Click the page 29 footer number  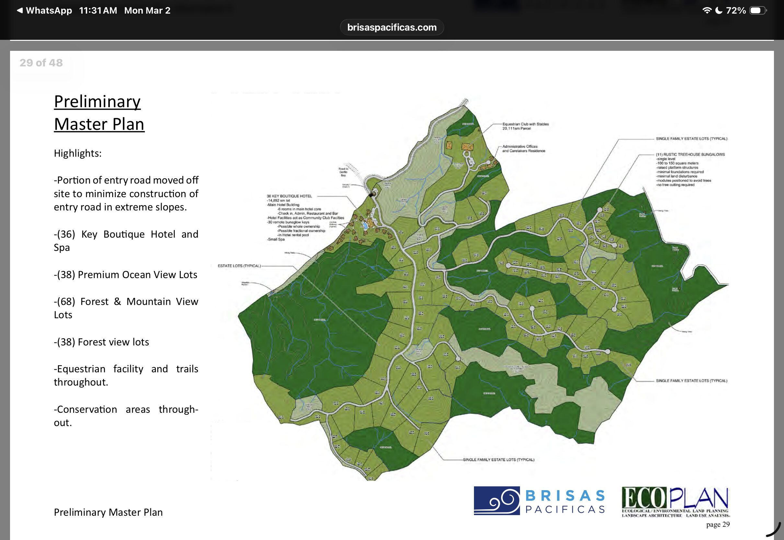click(x=718, y=524)
